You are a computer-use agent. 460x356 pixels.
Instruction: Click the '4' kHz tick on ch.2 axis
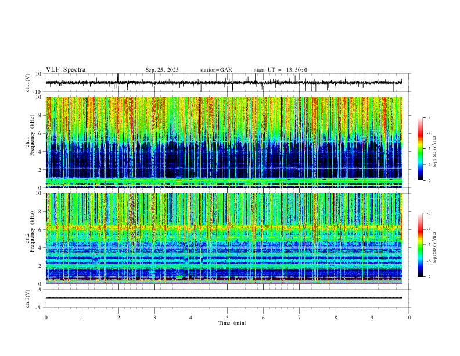tap(41, 248)
